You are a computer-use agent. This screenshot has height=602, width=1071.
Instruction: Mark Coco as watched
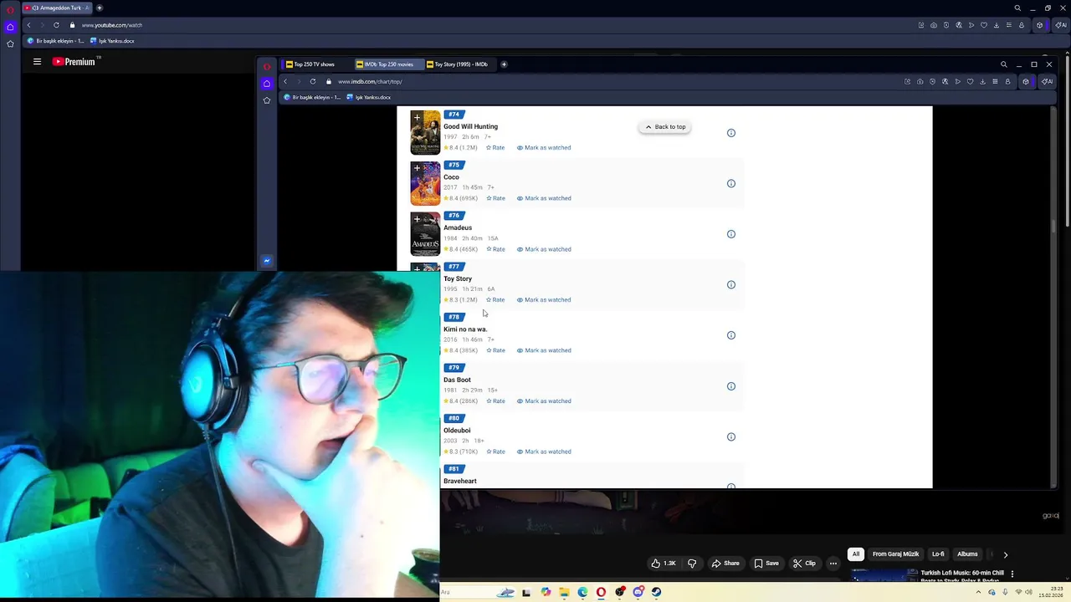click(x=544, y=198)
